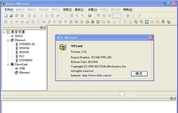Click the 确定 button in About dialog
Viewport: 178px width, 113px height.
pos(139,74)
